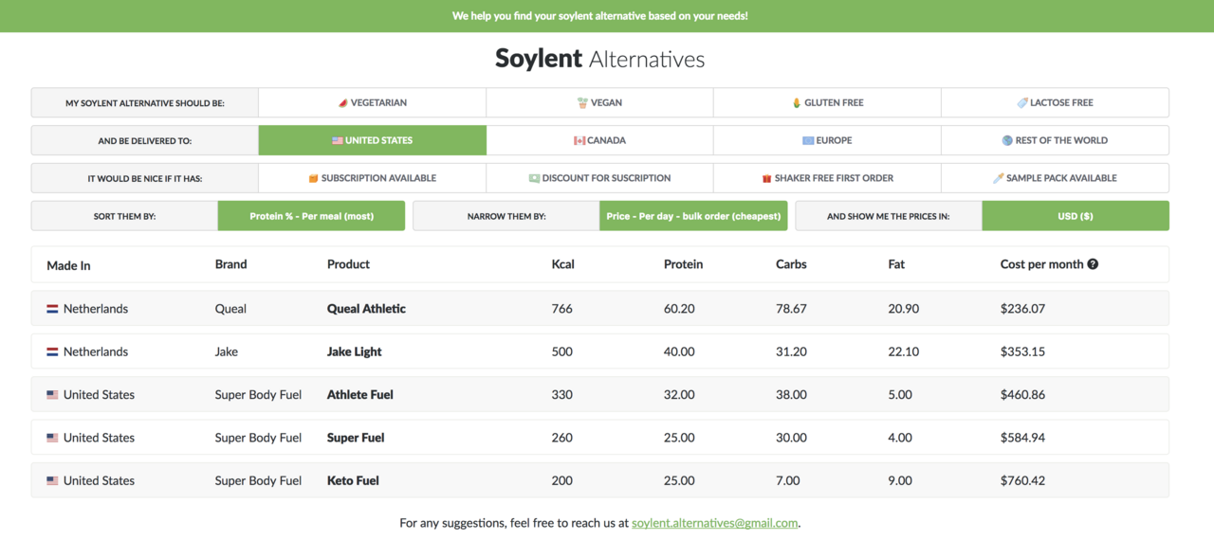
Task: Enable Shaker Free First Order filter
Action: (x=827, y=178)
